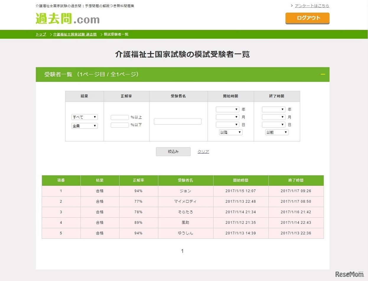The width and height of the screenshot is (368, 281).
Task: Click the クリア link to reset filters
Action: click(x=203, y=151)
